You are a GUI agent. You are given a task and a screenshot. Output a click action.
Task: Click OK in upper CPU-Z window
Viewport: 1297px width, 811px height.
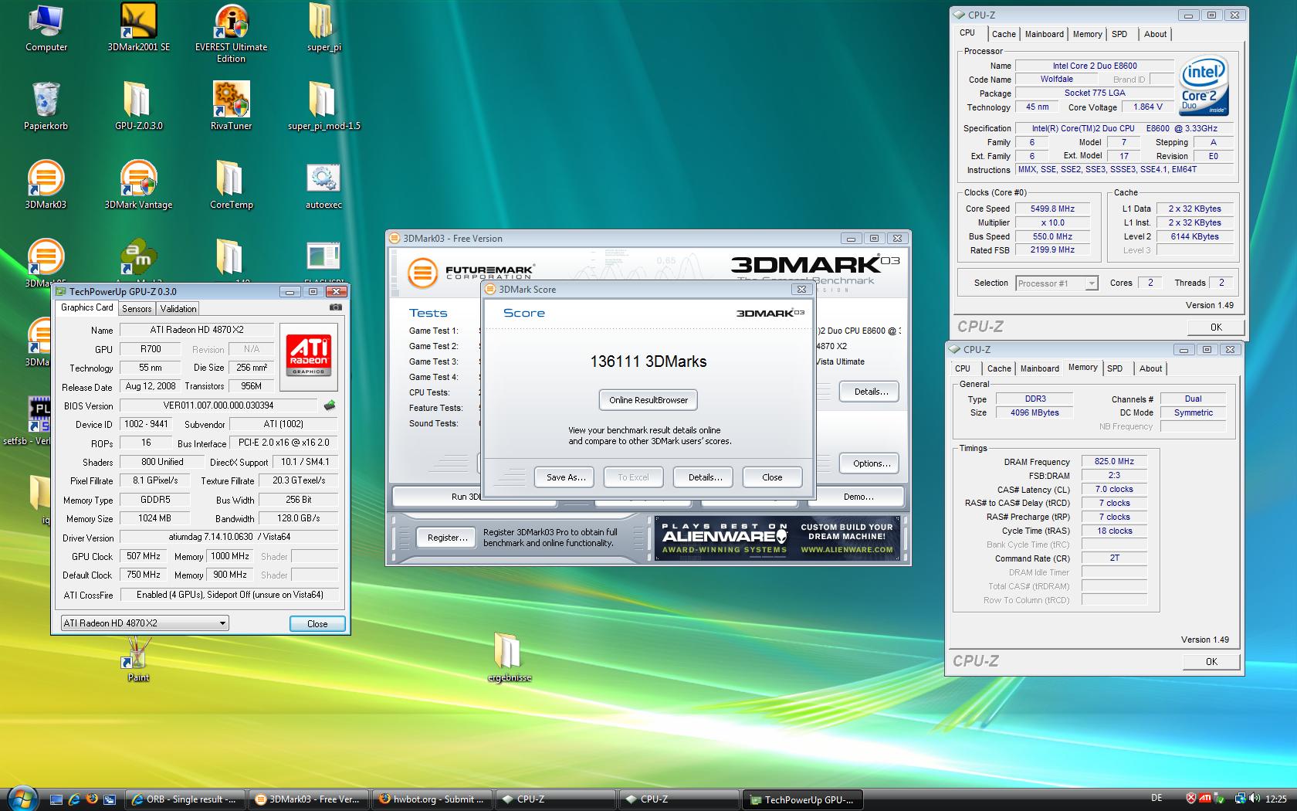[1216, 327]
